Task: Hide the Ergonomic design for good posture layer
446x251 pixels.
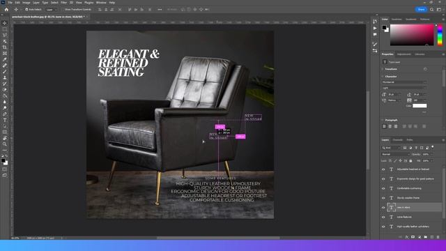Action: [x=383, y=179]
